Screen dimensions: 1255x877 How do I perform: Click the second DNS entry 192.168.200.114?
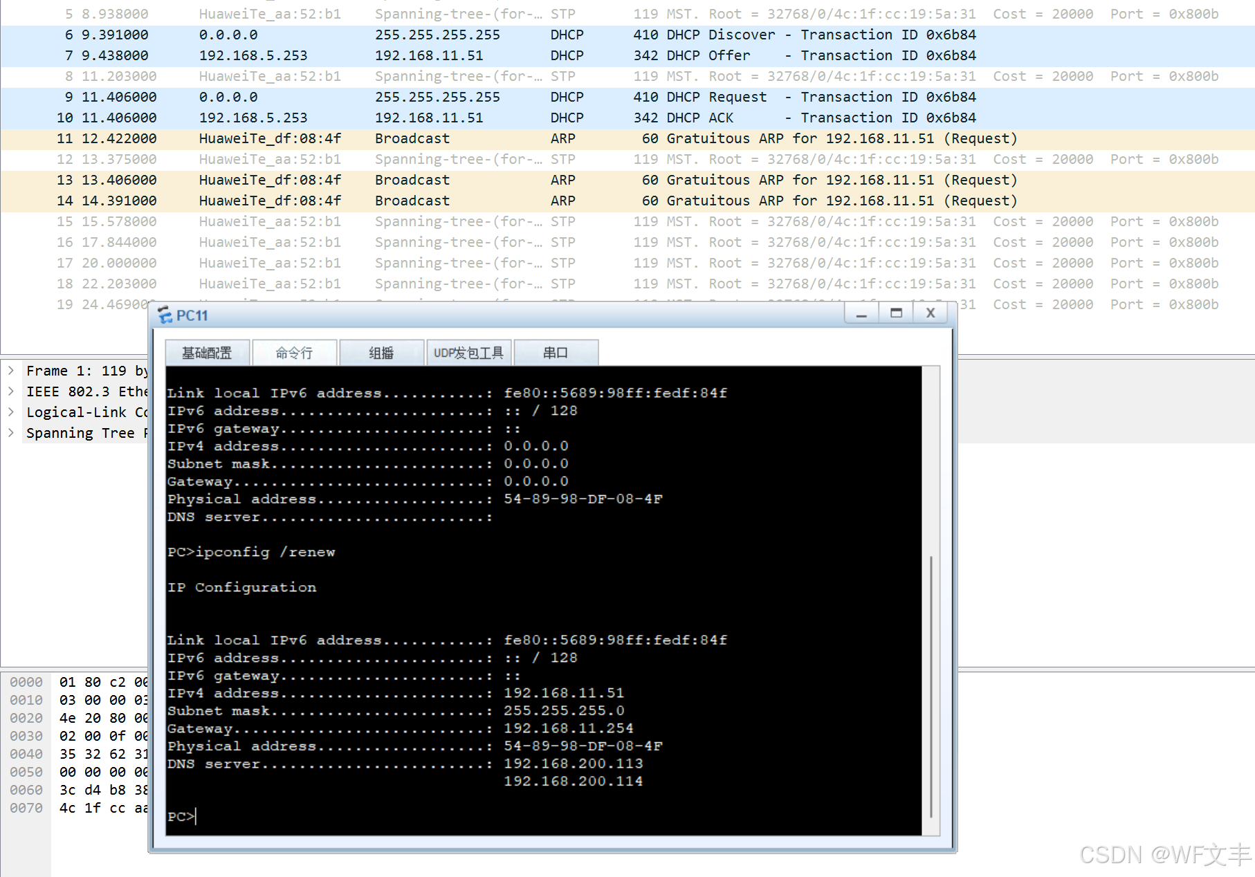pyautogui.click(x=574, y=781)
